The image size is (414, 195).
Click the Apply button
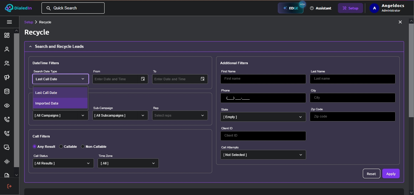coord(391,174)
